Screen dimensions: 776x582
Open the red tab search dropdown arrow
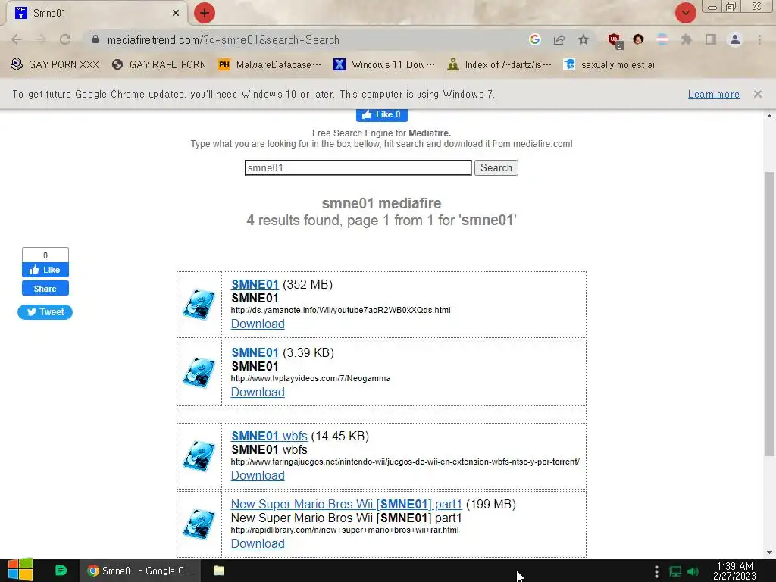[x=685, y=13]
